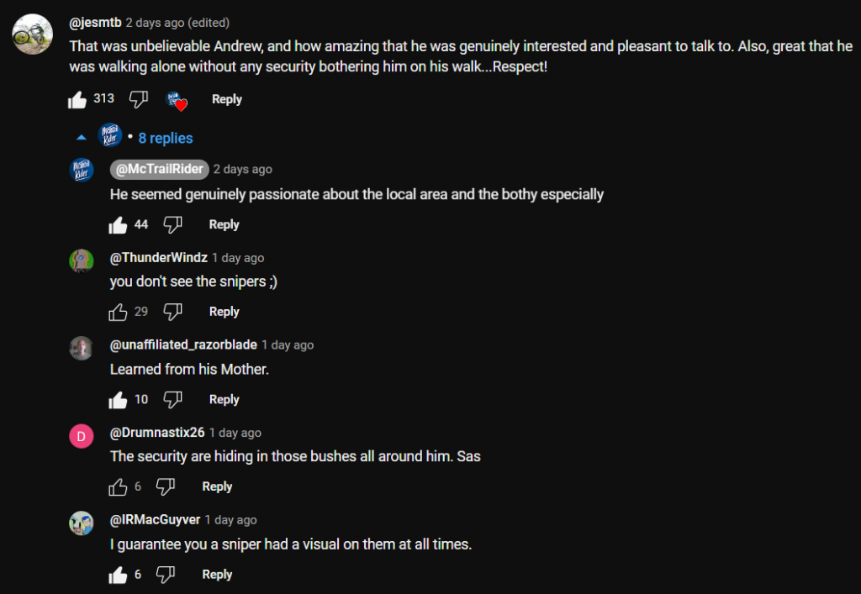The width and height of the screenshot is (861, 594).
Task: Like the comment by @jesmtb
Action: click(77, 99)
